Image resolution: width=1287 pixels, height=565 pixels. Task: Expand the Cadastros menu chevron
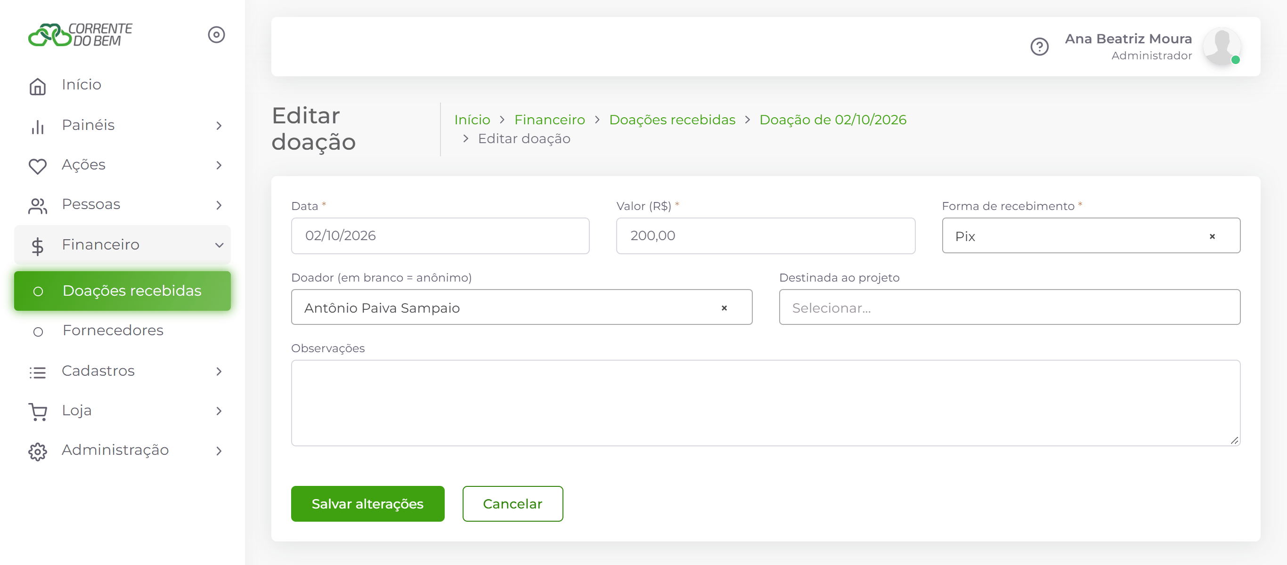point(219,371)
